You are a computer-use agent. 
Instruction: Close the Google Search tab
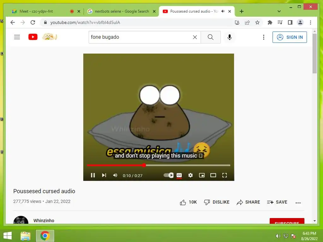pos(154,11)
